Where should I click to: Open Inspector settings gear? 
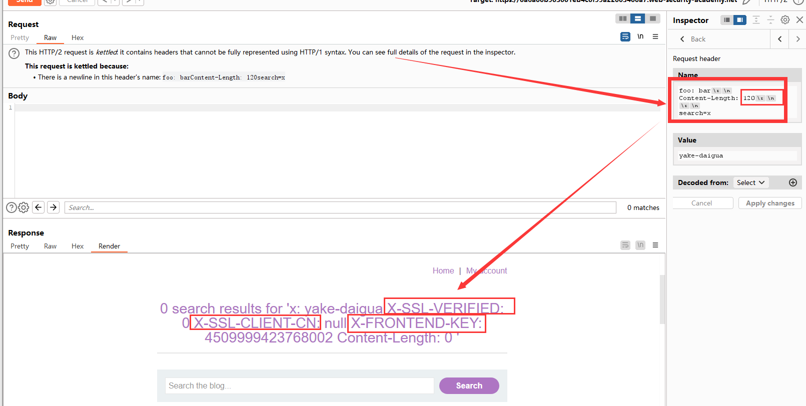785,20
